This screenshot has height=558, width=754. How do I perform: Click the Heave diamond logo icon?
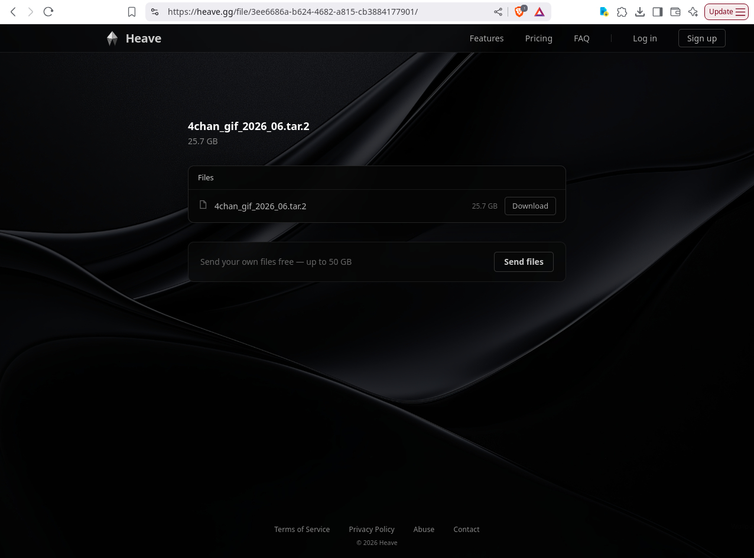112,38
